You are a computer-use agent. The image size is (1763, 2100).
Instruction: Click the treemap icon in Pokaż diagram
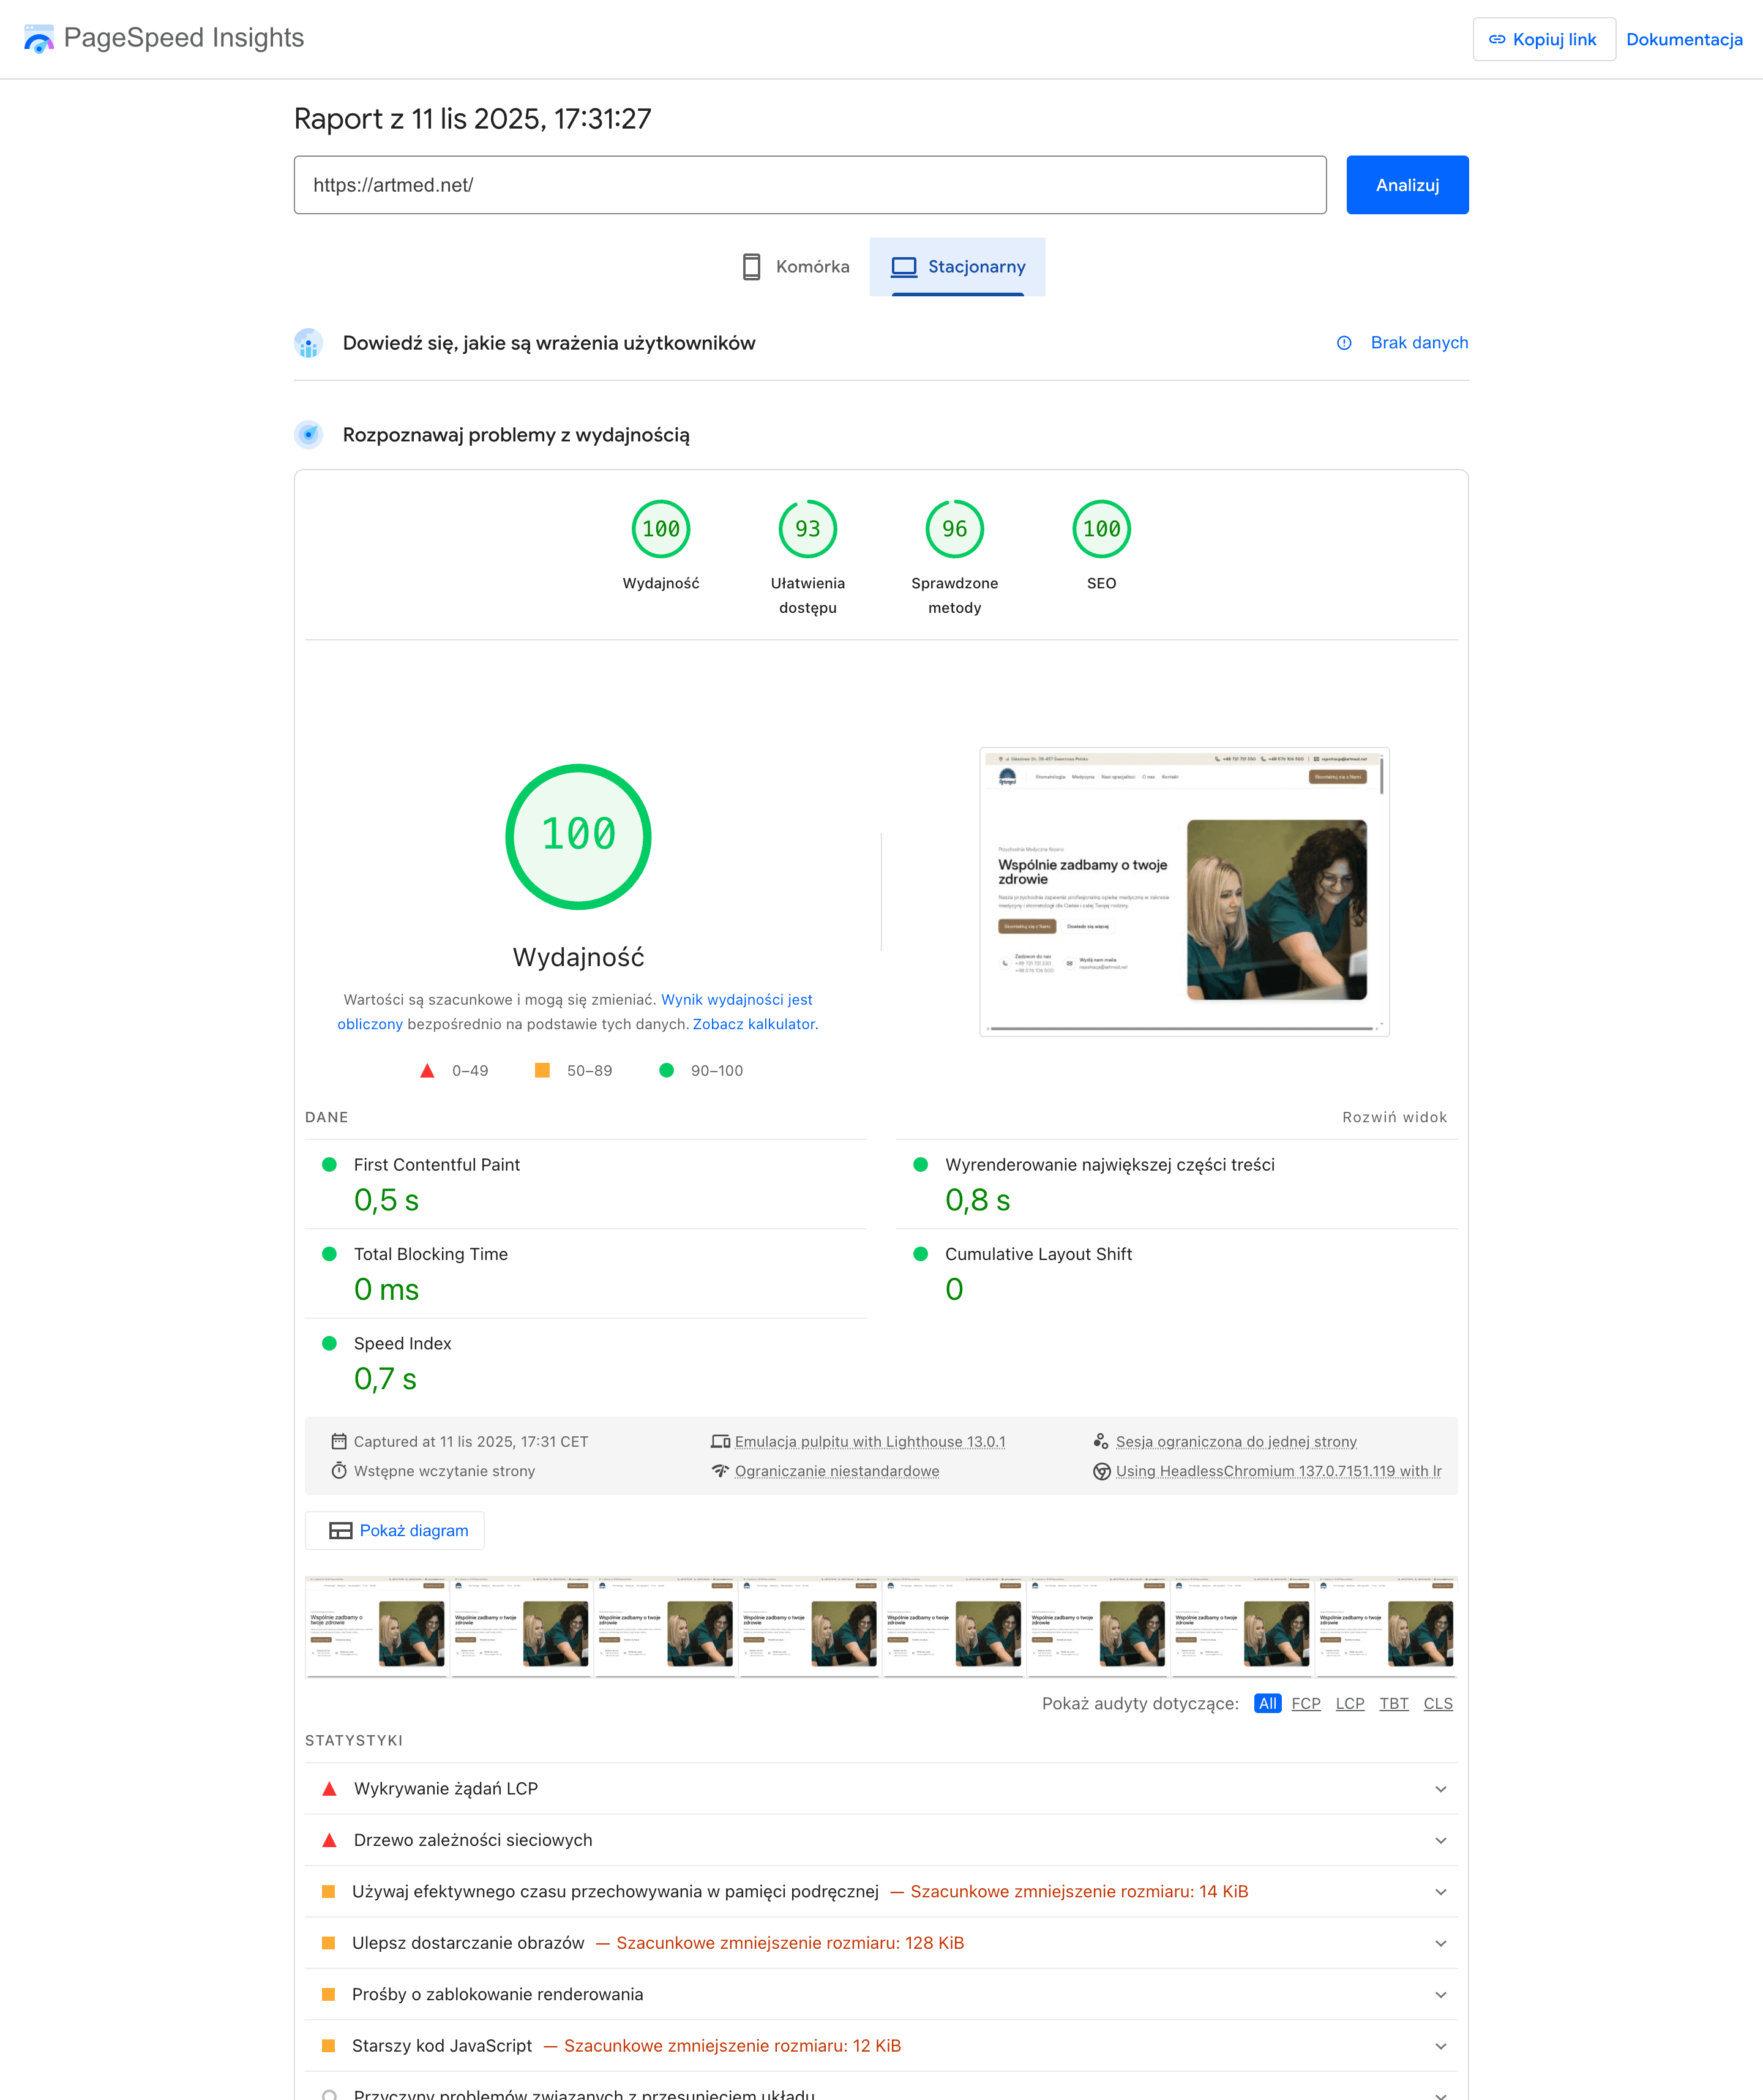[340, 1531]
